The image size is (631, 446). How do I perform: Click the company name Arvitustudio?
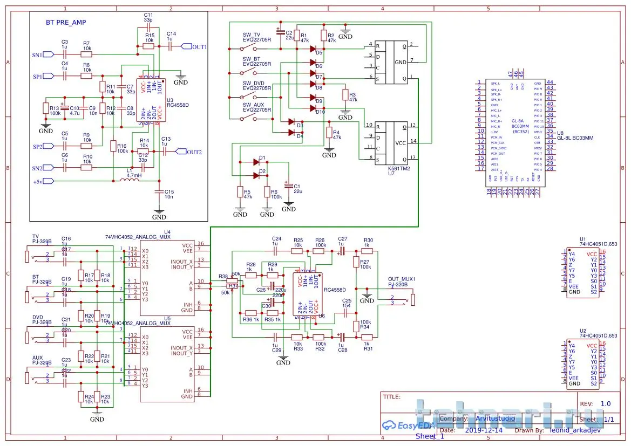coord(495,418)
